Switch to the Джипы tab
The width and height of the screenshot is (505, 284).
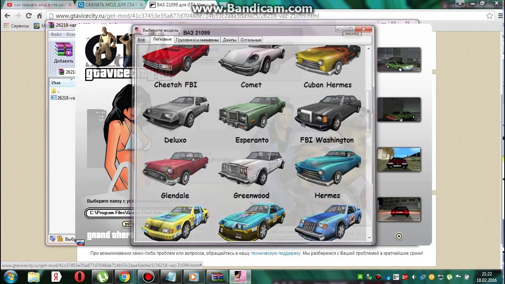tap(230, 40)
